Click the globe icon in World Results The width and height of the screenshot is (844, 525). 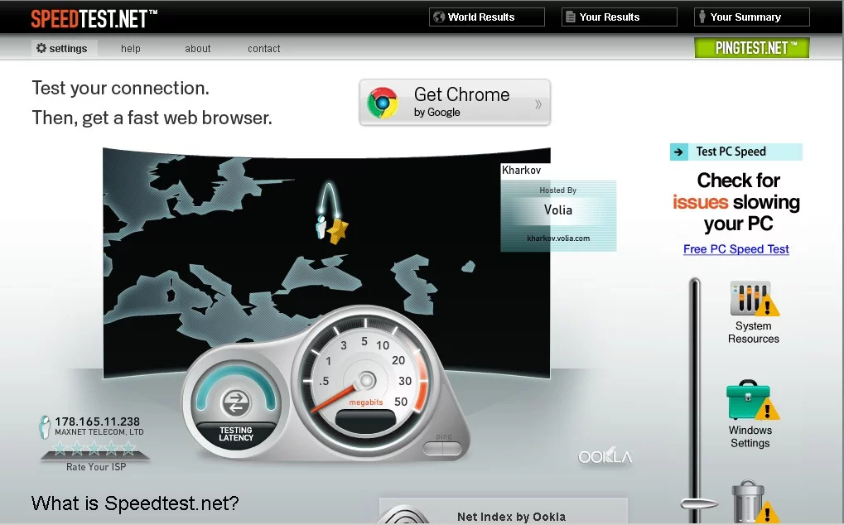(x=439, y=17)
